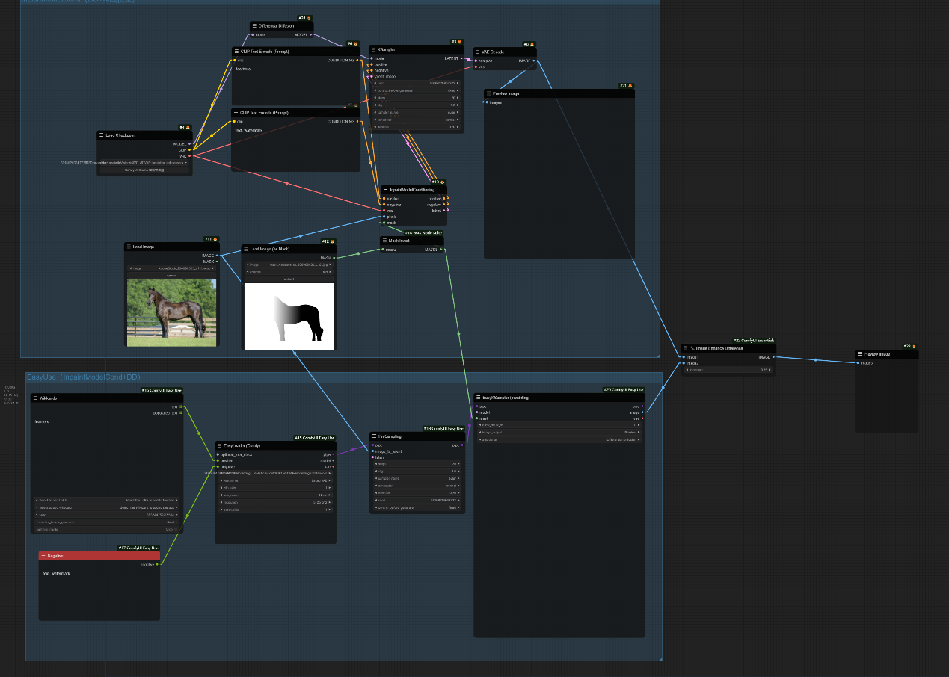Toggle control before generate in PreSampling node
949x677 pixels.
point(417,507)
